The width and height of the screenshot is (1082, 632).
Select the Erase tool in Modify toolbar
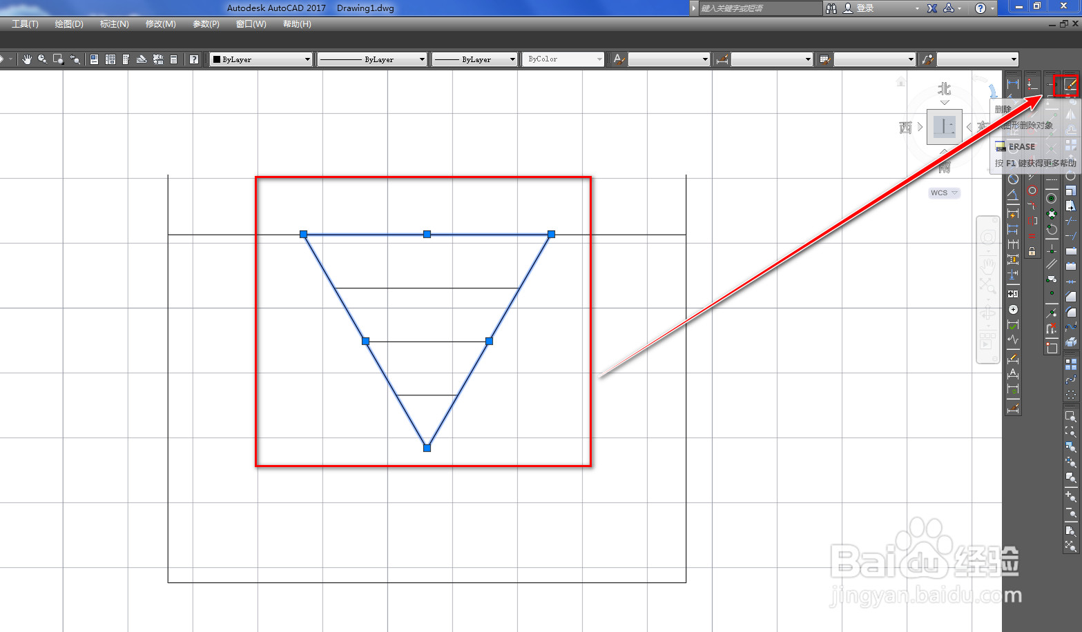(x=1070, y=83)
